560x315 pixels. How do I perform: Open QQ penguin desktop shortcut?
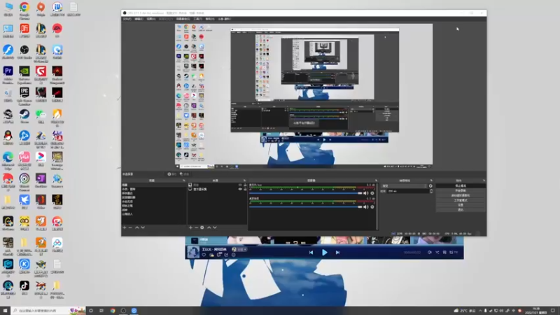(8, 138)
